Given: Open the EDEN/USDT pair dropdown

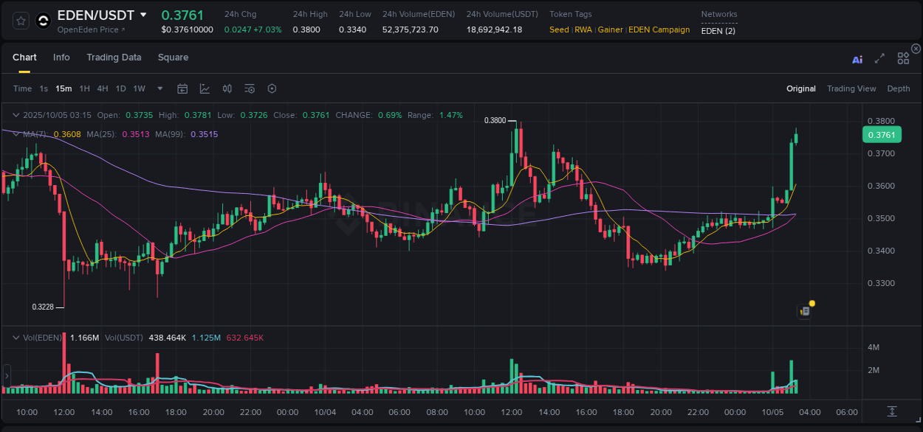Looking at the screenshot, I should [145, 15].
